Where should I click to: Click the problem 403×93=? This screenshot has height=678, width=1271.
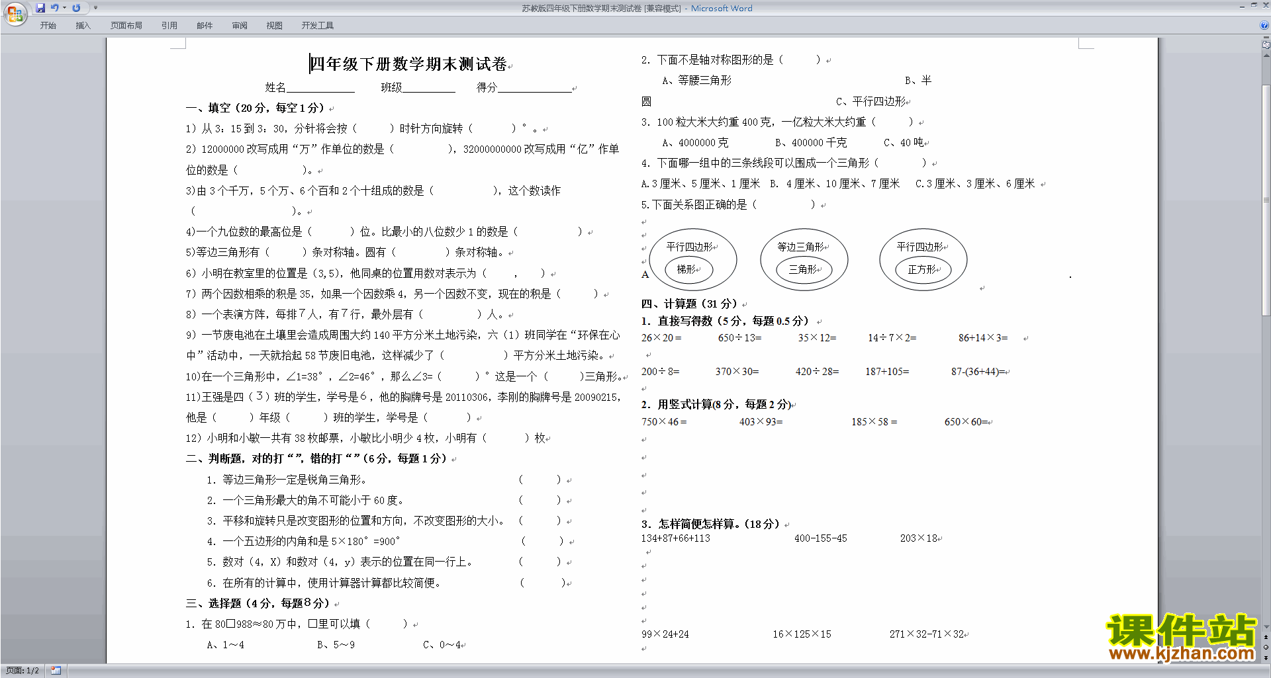click(x=761, y=422)
